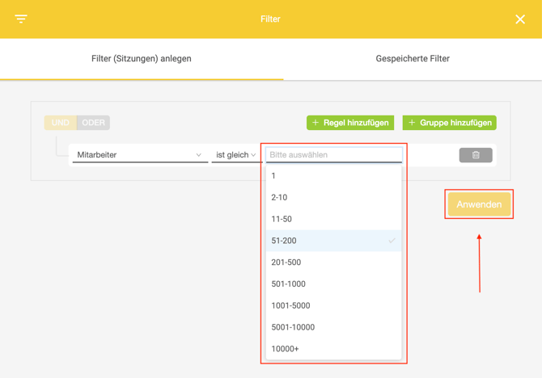Apply the filter with Anwenden

point(479,204)
